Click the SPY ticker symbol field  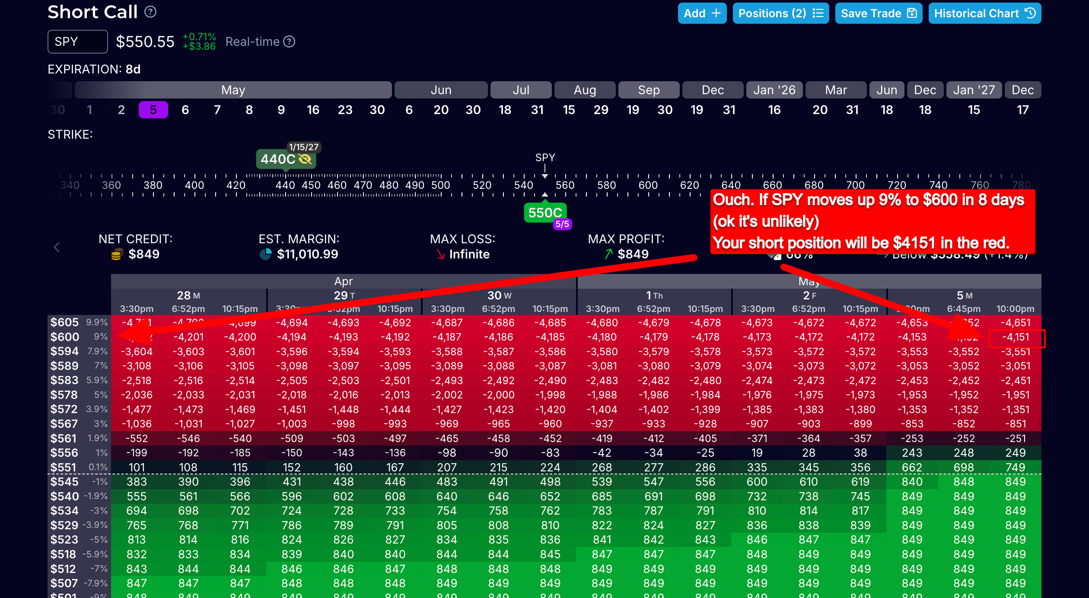[78, 42]
